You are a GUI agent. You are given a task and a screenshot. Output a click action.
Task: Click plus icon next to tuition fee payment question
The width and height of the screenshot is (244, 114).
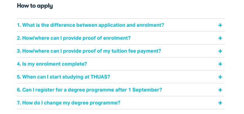220,51
